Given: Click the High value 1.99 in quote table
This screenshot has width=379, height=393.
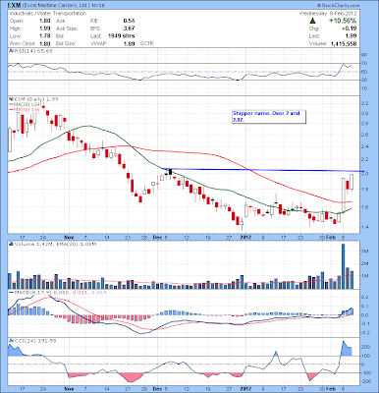Looking at the screenshot, I should coord(44,28).
